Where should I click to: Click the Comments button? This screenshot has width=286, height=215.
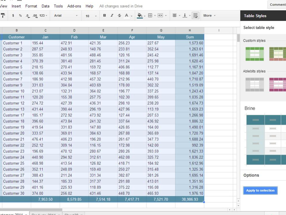[277, 5]
